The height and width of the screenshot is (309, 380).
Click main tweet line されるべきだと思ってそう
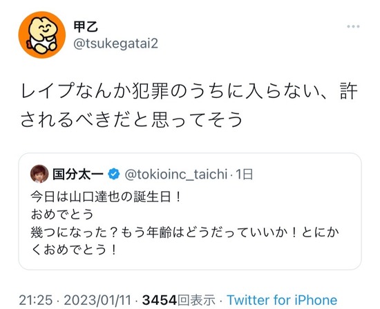(x=131, y=119)
